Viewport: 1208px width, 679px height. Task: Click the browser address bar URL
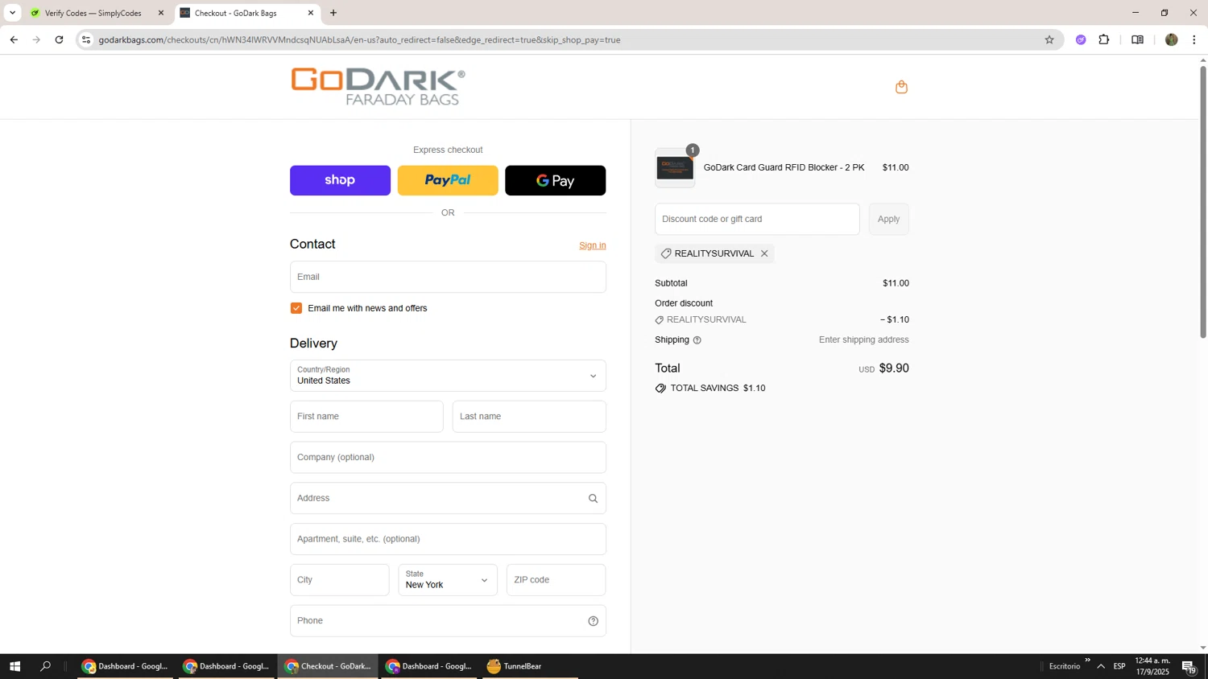pos(359,39)
